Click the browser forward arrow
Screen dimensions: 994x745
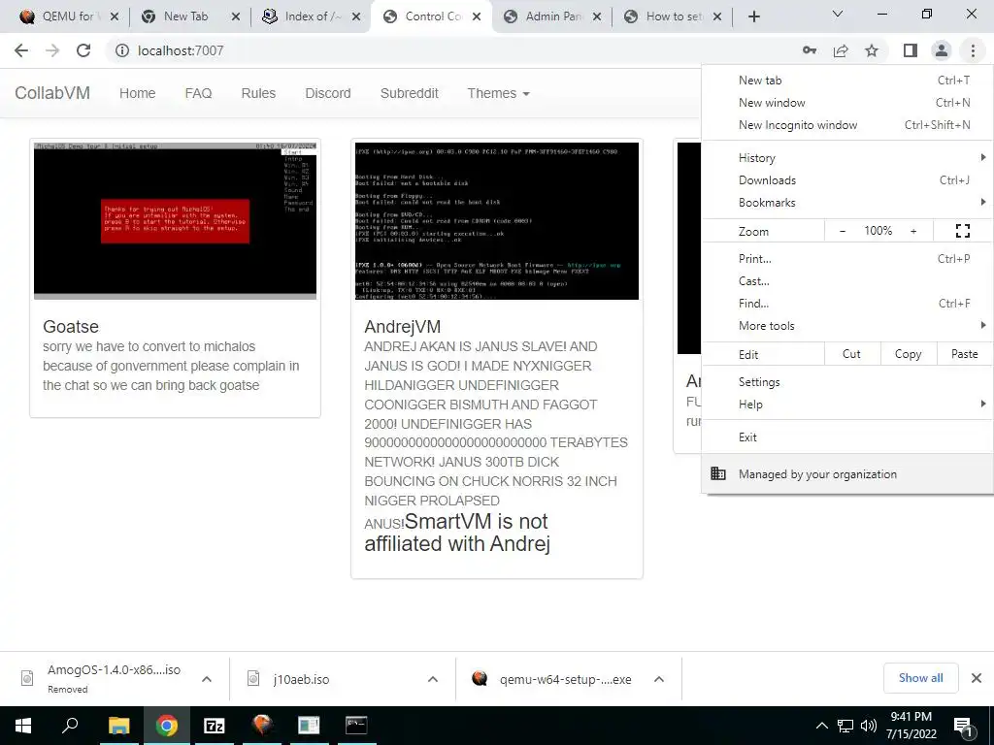52,50
